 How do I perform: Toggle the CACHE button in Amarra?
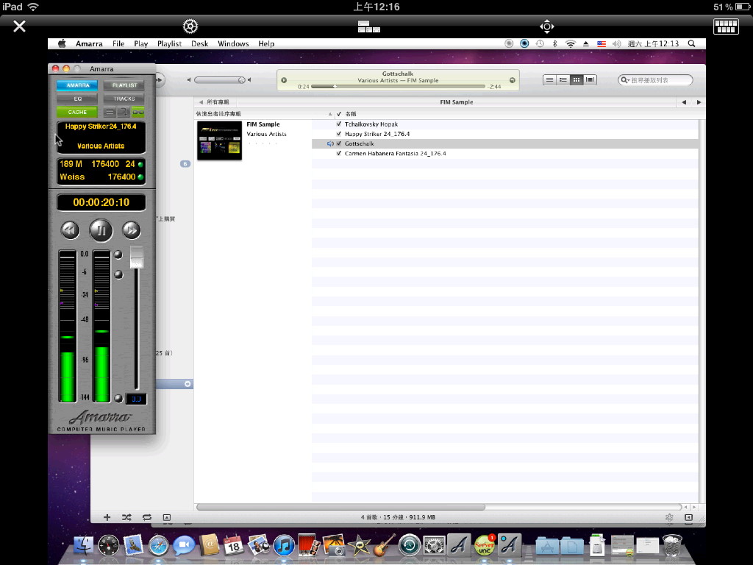click(76, 112)
